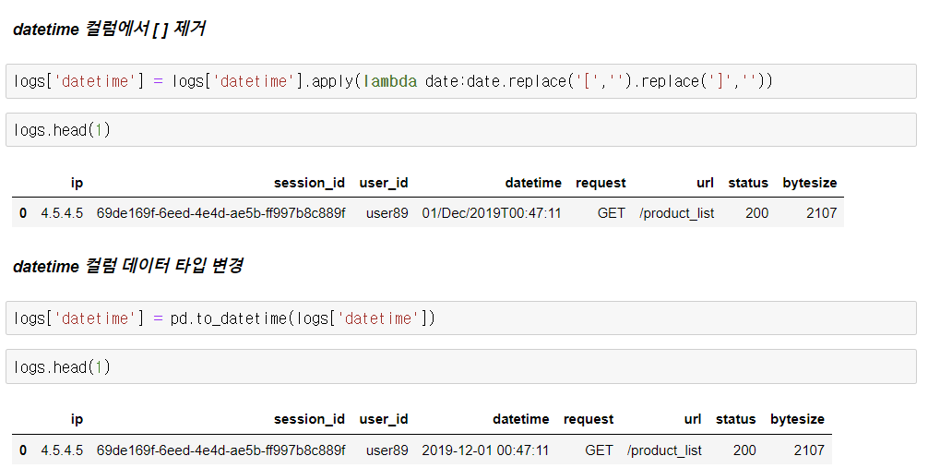Click the row index '0' in the second table
The image size is (928, 468).
point(23,450)
